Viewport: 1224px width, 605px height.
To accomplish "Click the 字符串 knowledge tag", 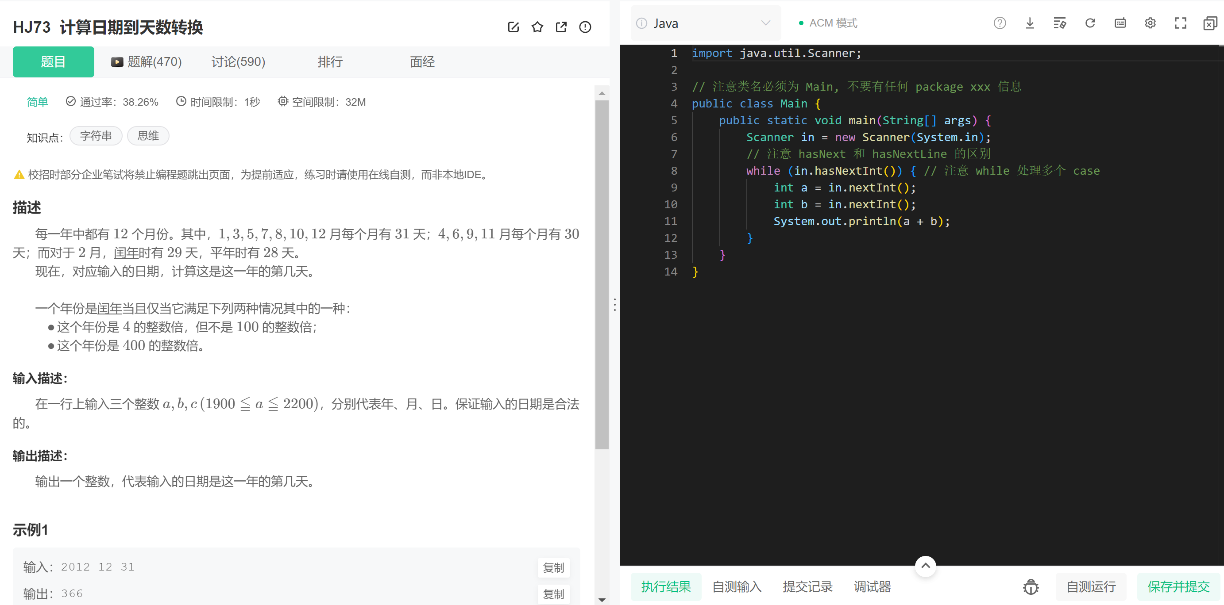I will pos(96,136).
